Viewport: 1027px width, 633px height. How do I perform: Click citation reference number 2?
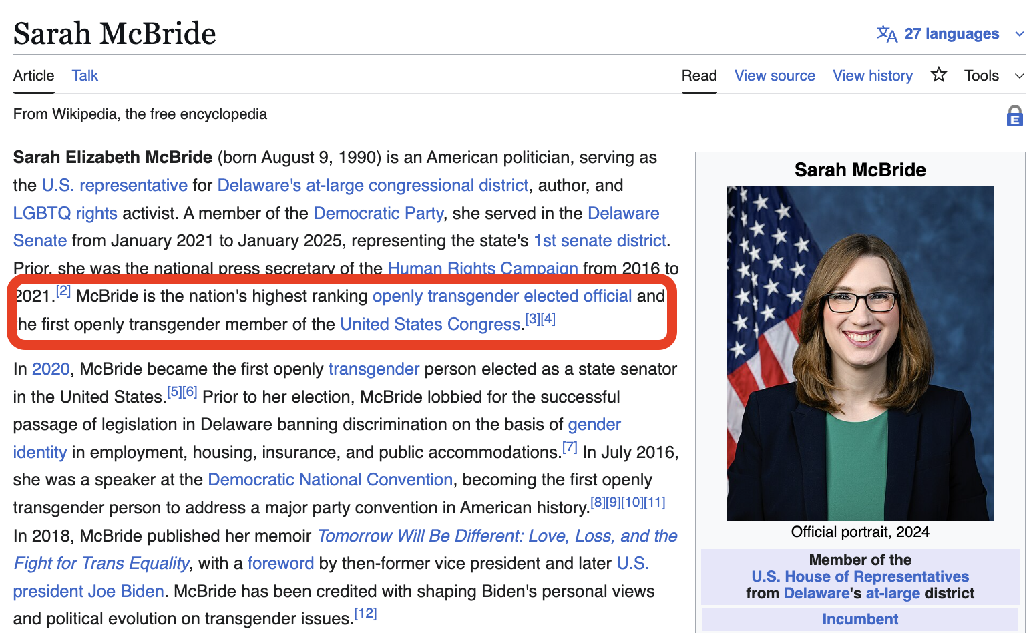(63, 291)
